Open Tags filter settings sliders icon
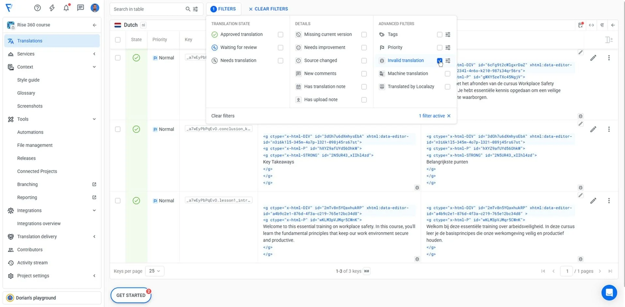The image size is (625, 307). click(x=448, y=35)
